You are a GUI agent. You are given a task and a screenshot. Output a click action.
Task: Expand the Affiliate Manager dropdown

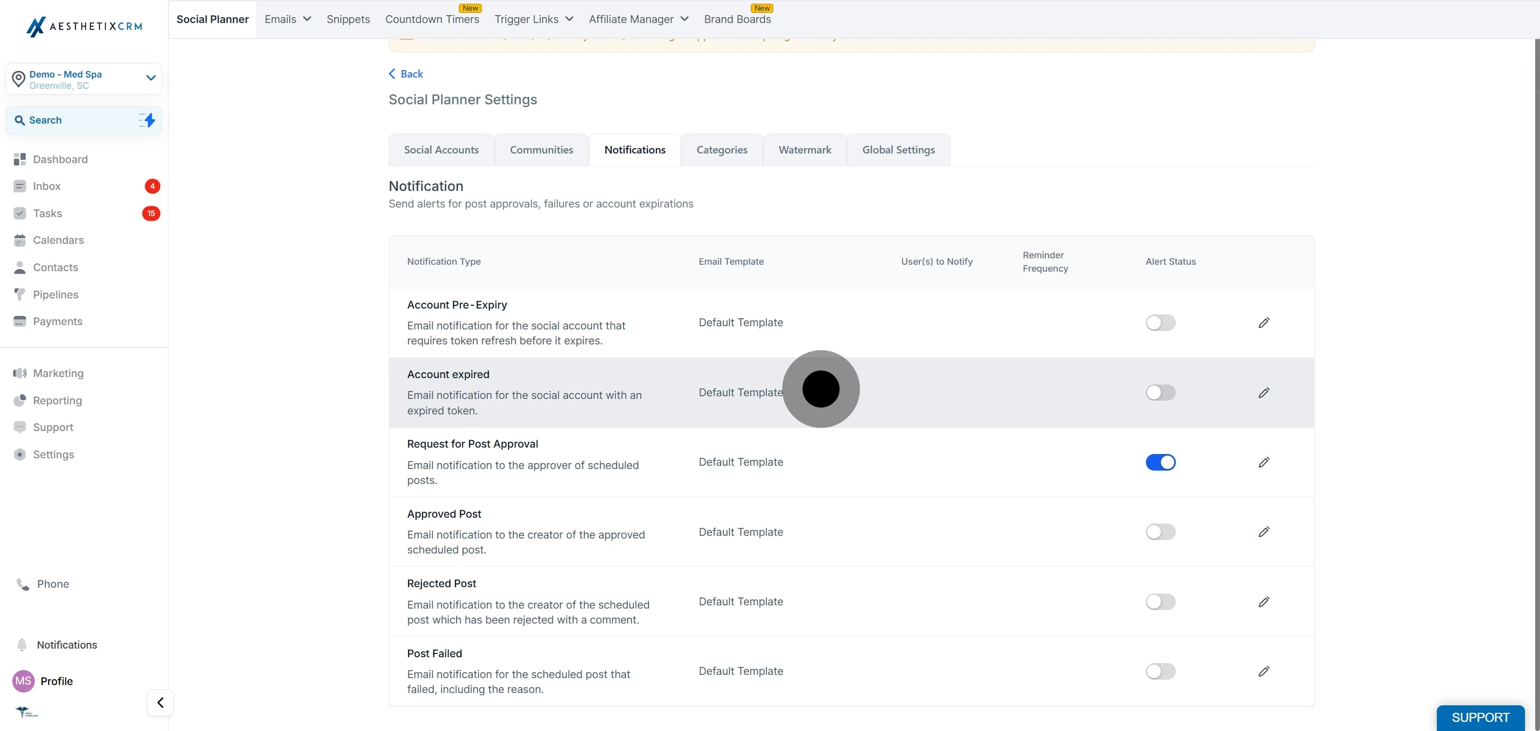638,19
